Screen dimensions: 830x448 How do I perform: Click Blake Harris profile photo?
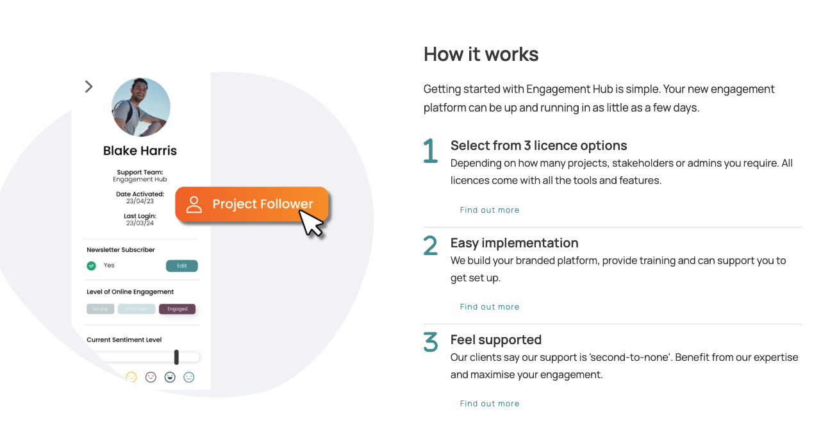[141, 107]
